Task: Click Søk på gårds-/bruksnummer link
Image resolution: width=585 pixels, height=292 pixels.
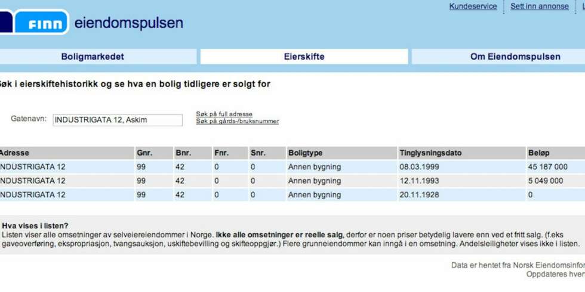Action: pos(238,122)
